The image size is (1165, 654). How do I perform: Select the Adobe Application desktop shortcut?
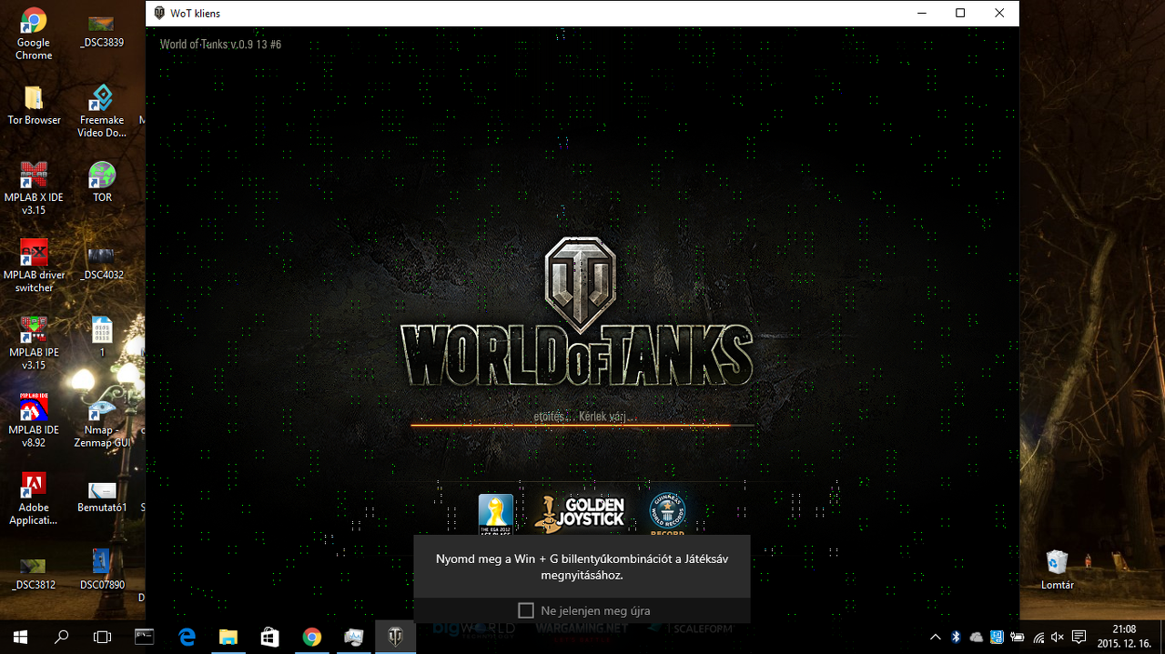coord(34,499)
